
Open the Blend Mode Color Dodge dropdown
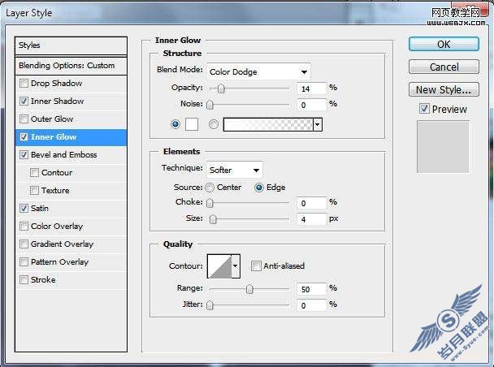coord(258,72)
